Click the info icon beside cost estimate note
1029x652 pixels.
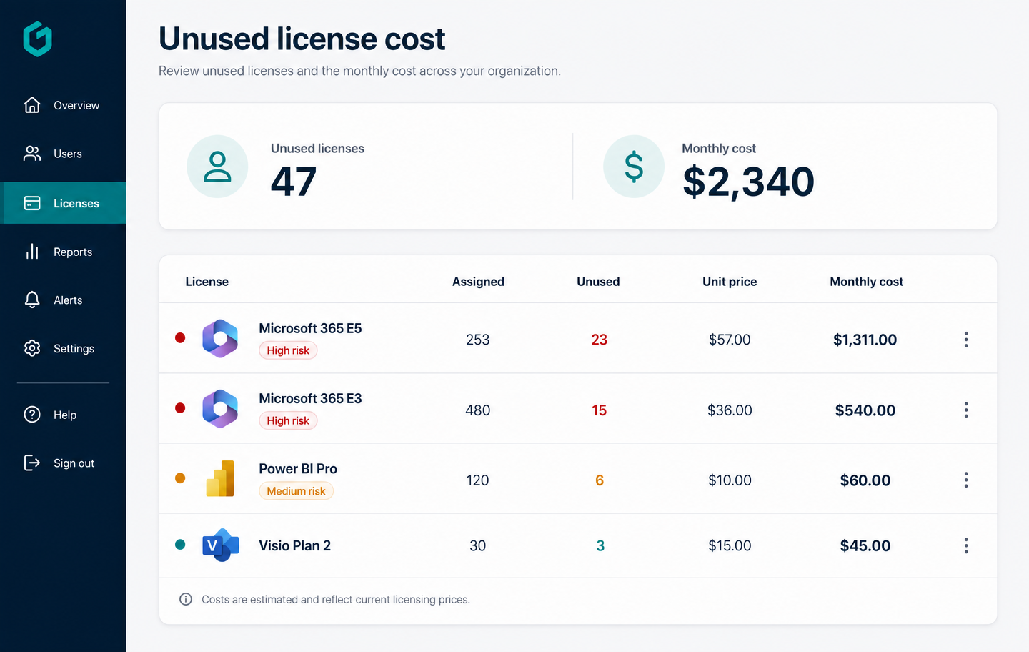186,599
